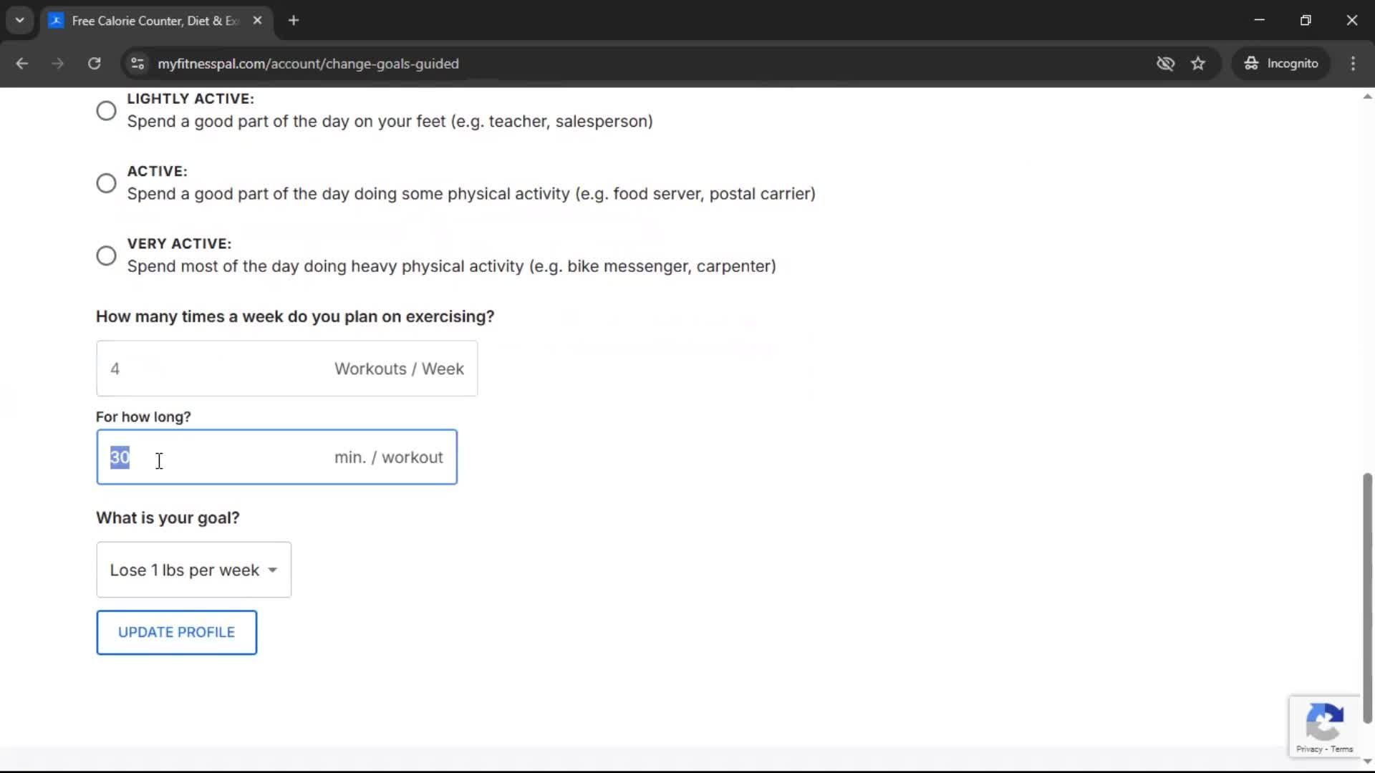Viewport: 1375px width, 773px height.
Task: Click the exercise frequency question text
Action: click(x=295, y=316)
